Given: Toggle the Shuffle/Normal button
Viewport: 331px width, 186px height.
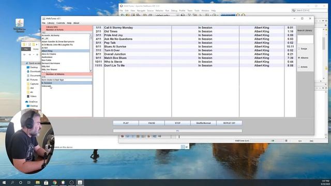Looking at the screenshot, I should point(203,123).
